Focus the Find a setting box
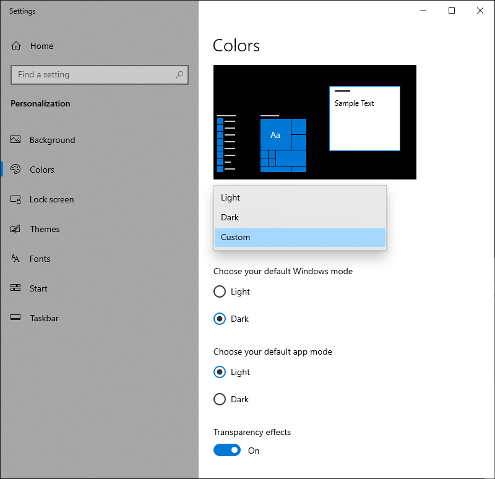The image size is (495, 479). pos(100,75)
